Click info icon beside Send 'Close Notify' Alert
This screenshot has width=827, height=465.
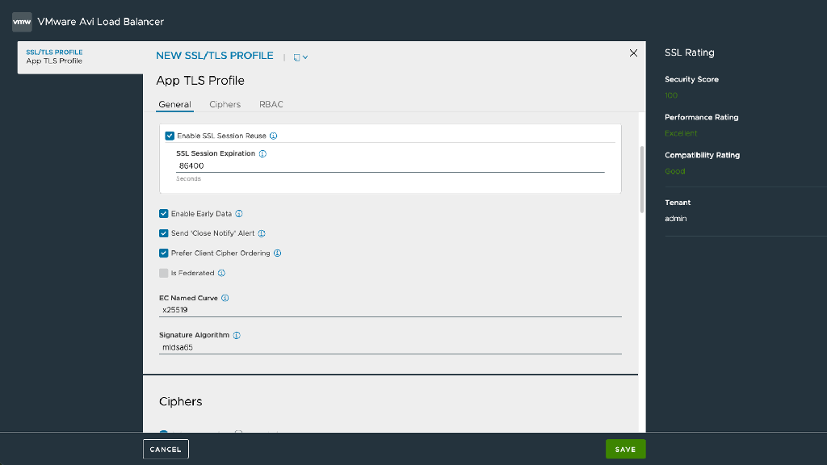pos(262,233)
